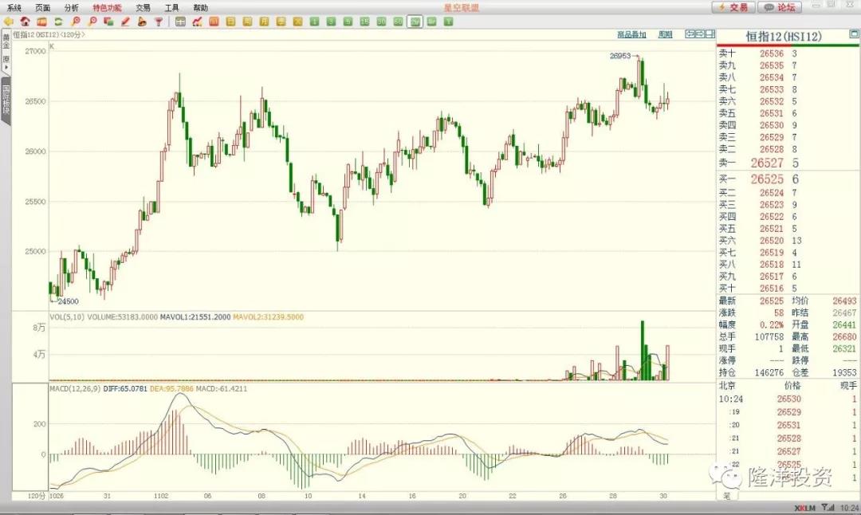Click the 恒指12(HSI12)<120分> chart title
This screenshot has width=861, height=515.
click(49, 34)
